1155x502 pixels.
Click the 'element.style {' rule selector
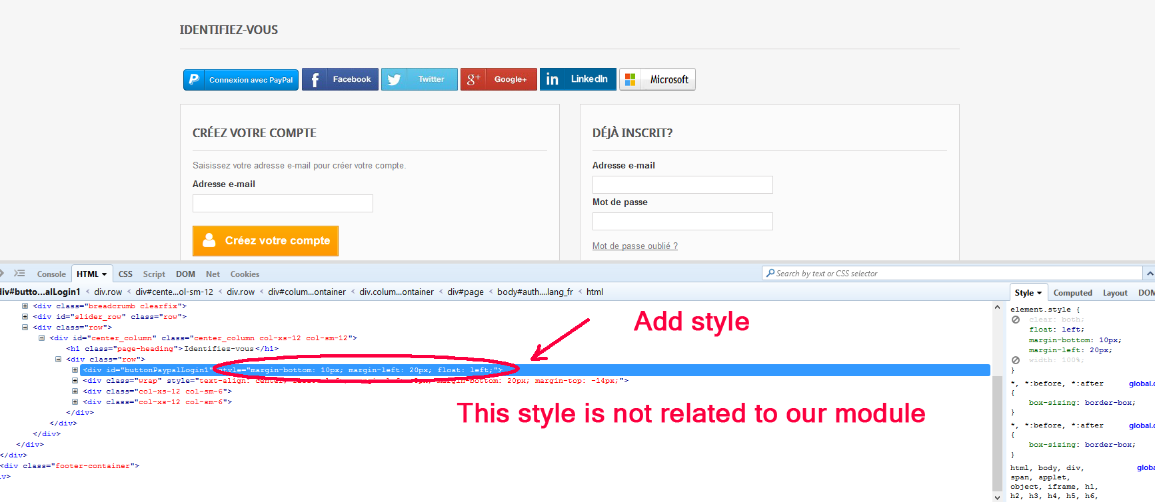(1044, 310)
